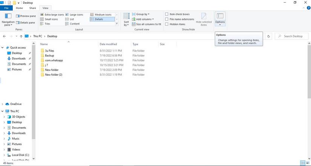Select the com.whatsapp folder icon
This screenshot has width=311, height=166.
coord(42,60)
